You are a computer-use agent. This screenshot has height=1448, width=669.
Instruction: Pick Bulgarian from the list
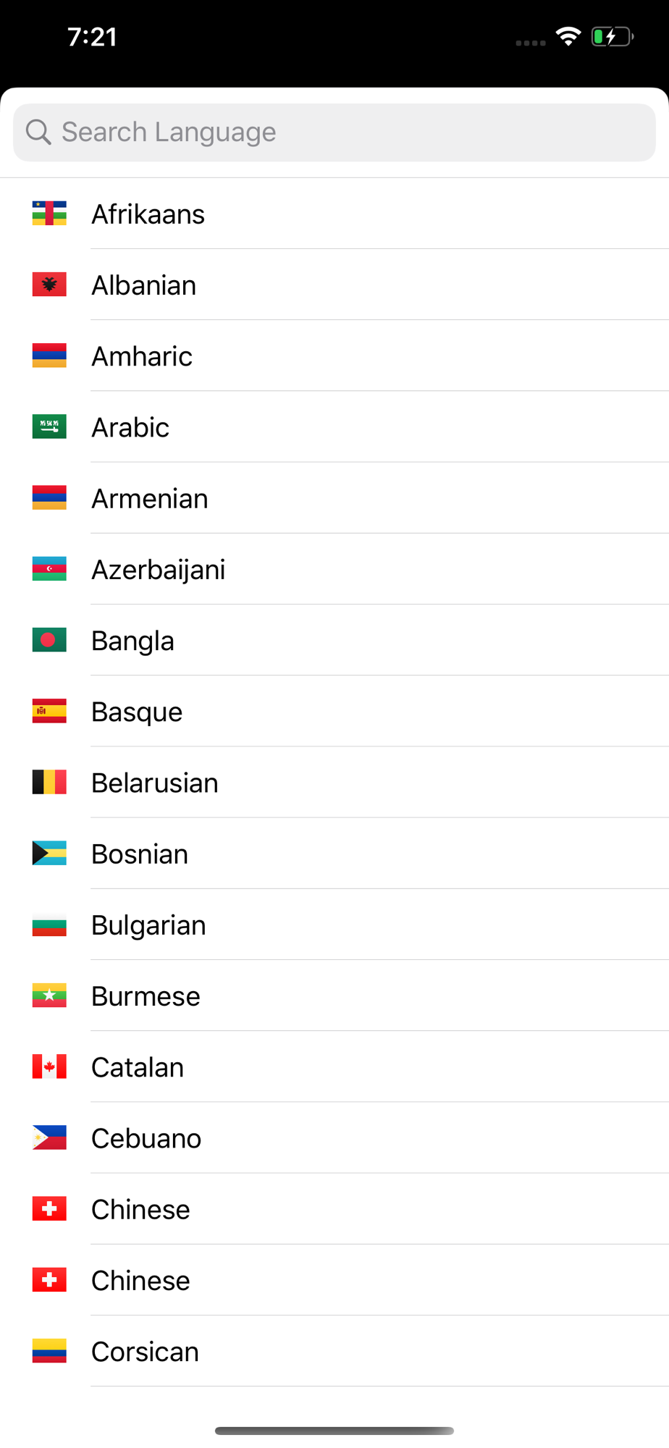334,925
